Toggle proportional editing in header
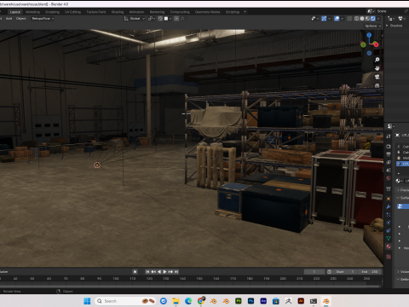 (176, 19)
